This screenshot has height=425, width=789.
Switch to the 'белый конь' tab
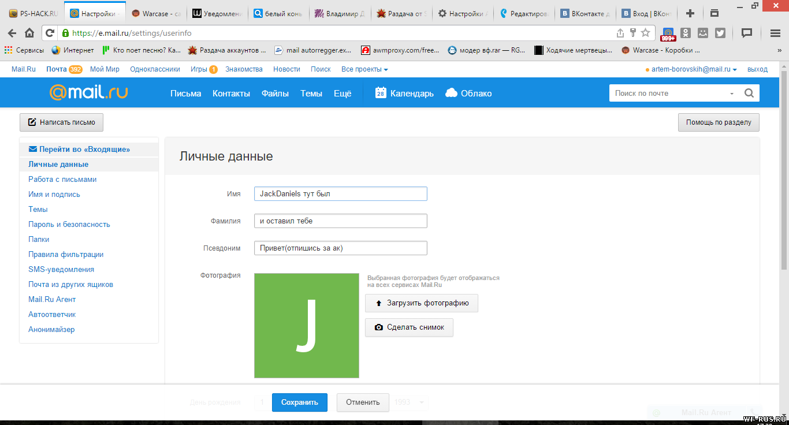point(278,13)
